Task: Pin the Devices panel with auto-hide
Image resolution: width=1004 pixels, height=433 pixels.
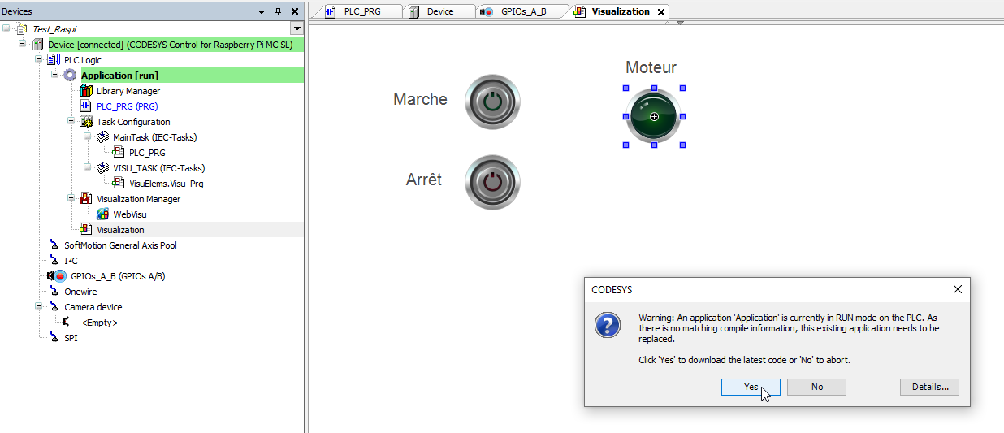Action: coord(278,11)
